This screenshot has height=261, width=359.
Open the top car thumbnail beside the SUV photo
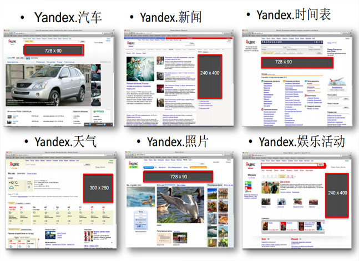coord(96,68)
